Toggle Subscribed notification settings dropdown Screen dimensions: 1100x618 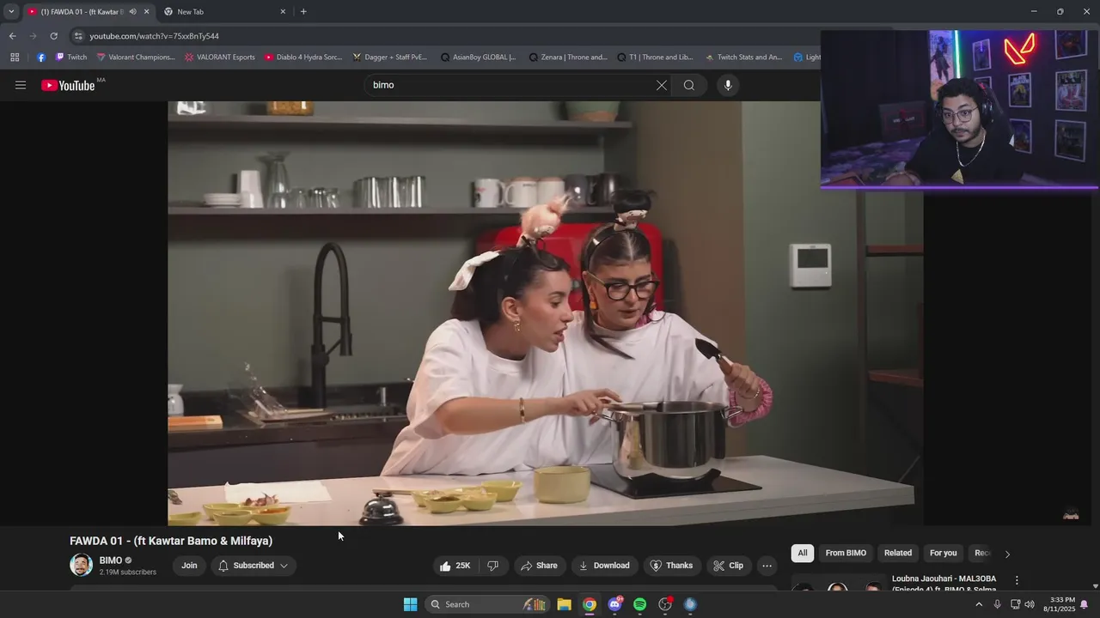pos(254,566)
